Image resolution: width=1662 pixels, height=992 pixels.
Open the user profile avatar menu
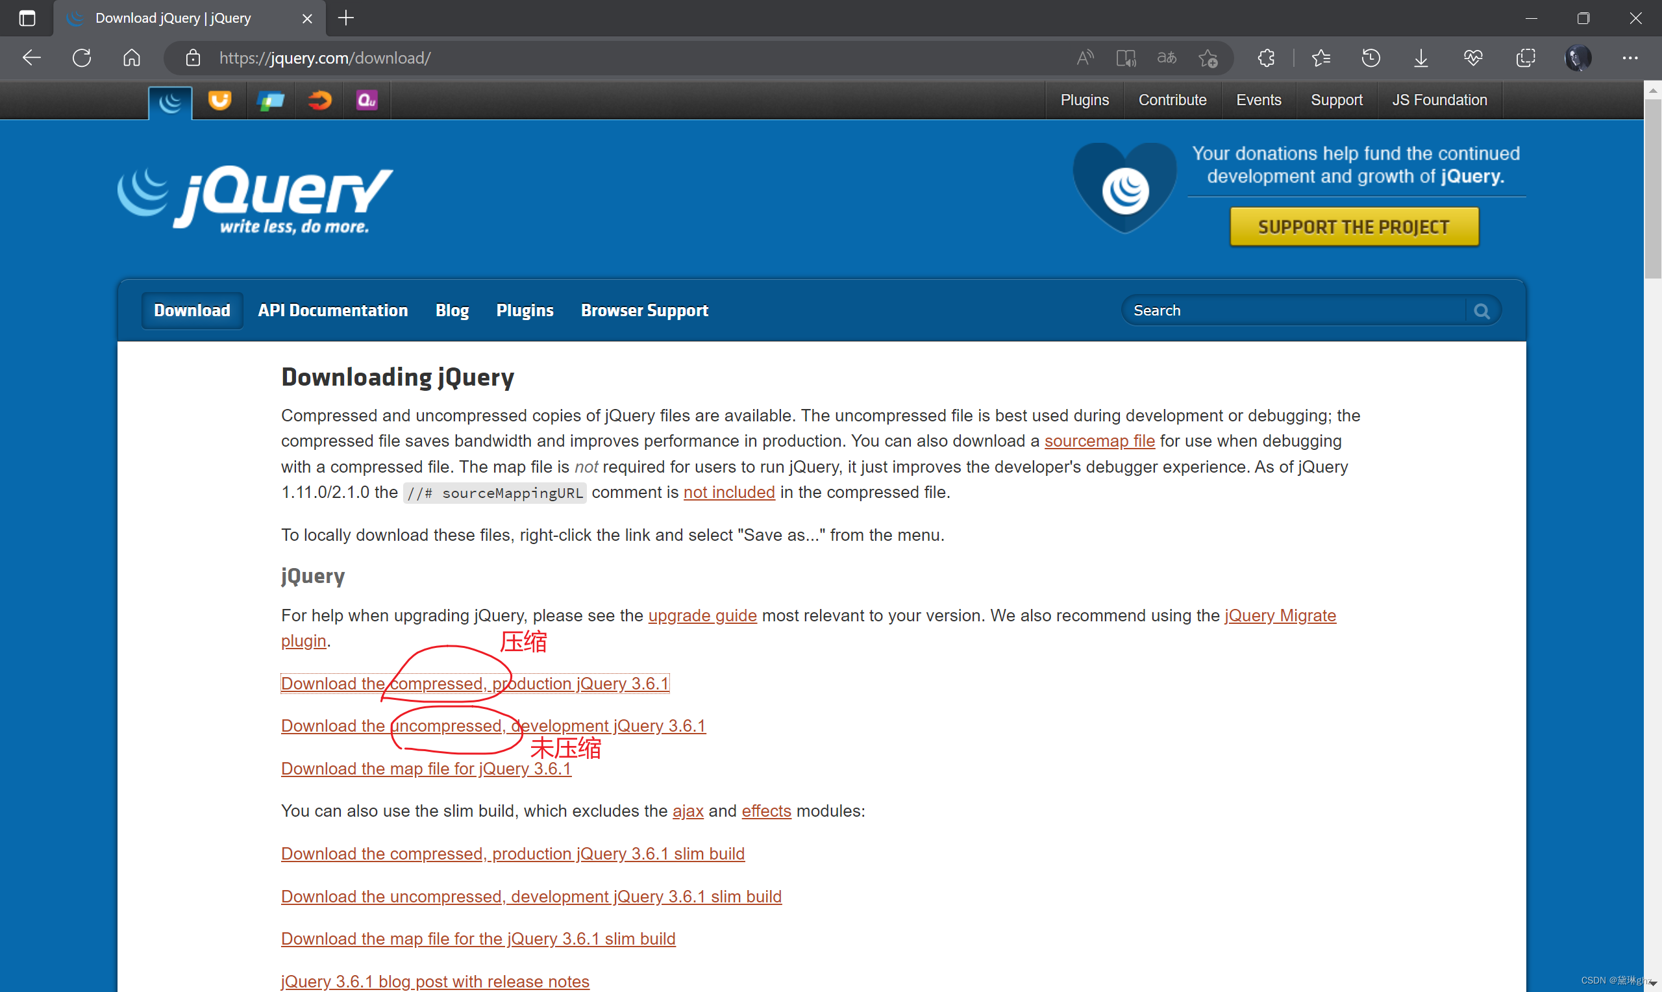[x=1577, y=58]
